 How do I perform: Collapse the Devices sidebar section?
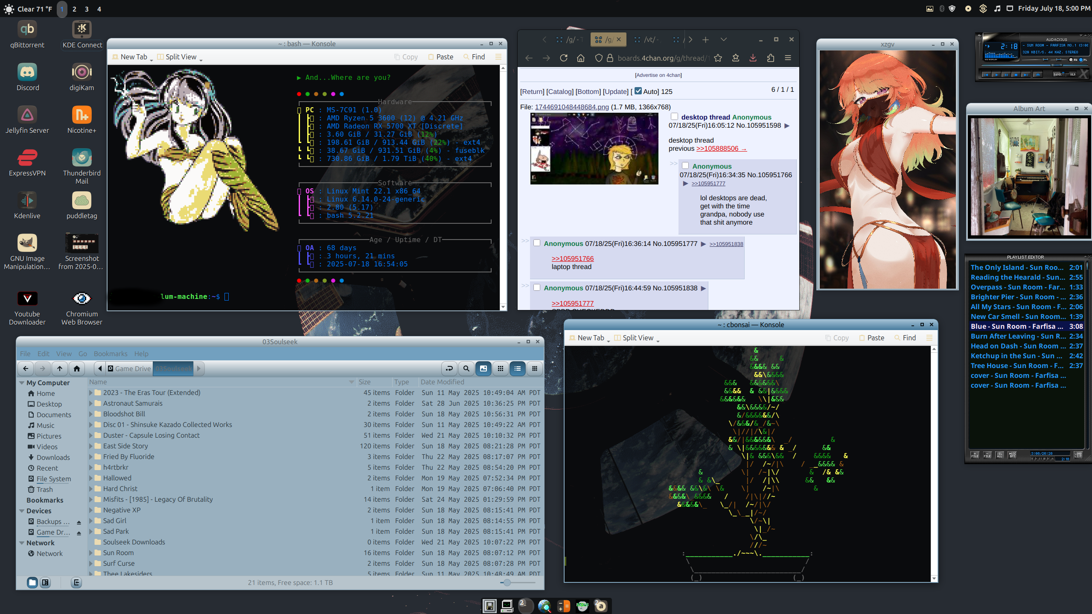click(x=22, y=511)
